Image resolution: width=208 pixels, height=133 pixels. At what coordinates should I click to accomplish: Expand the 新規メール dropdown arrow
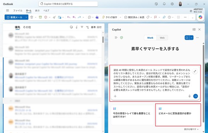(x=26, y=17)
